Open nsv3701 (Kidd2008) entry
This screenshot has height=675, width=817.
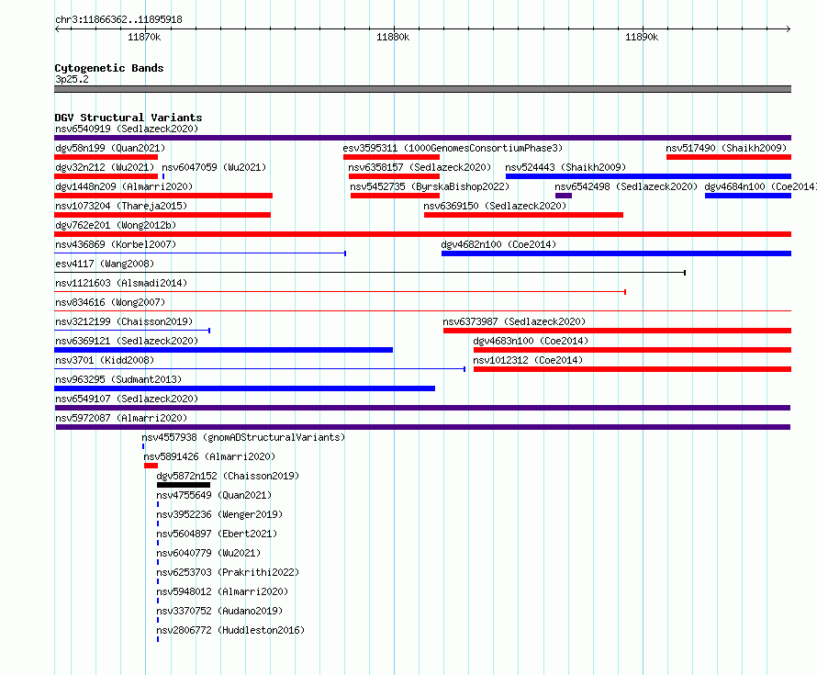click(105, 360)
